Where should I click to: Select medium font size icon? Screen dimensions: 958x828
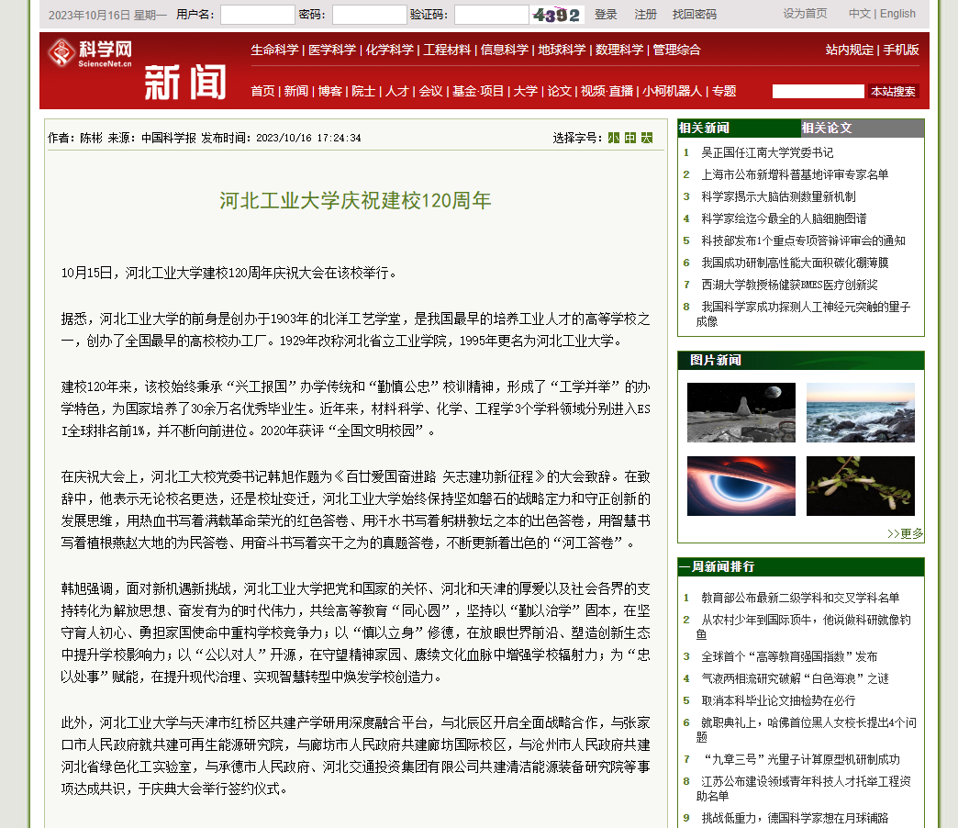tap(630, 138)
